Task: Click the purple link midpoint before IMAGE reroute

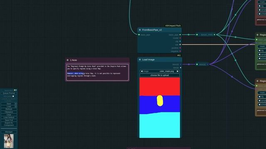Action: tap(189, 65)
